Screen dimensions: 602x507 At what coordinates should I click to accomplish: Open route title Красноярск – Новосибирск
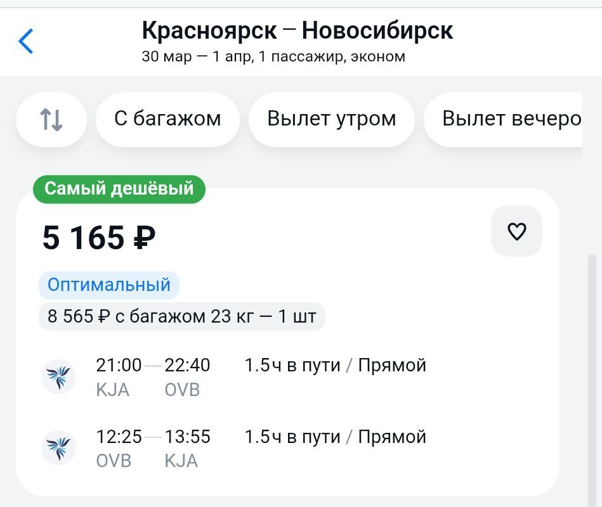pyautogui.click(x=297, y=30)
